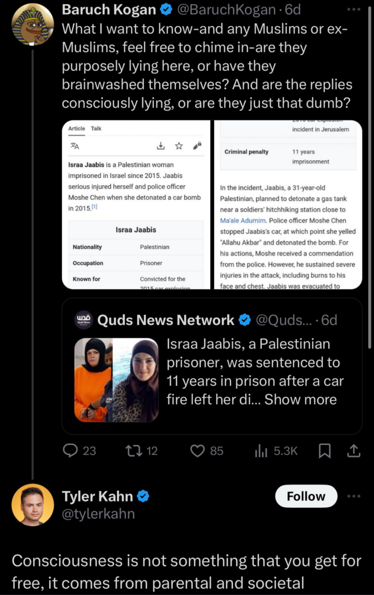
Task: Share Baruch Kogan's tweet
Action: click(354, 451)
